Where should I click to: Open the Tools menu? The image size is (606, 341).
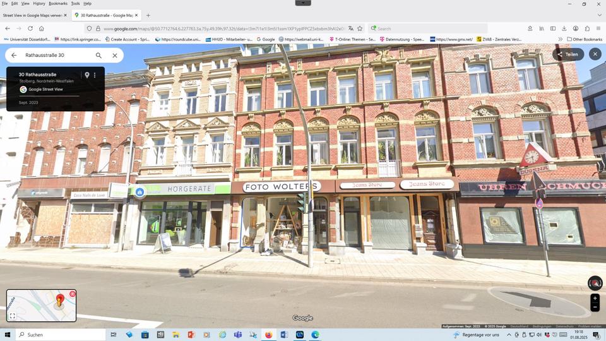click(75, 4)
